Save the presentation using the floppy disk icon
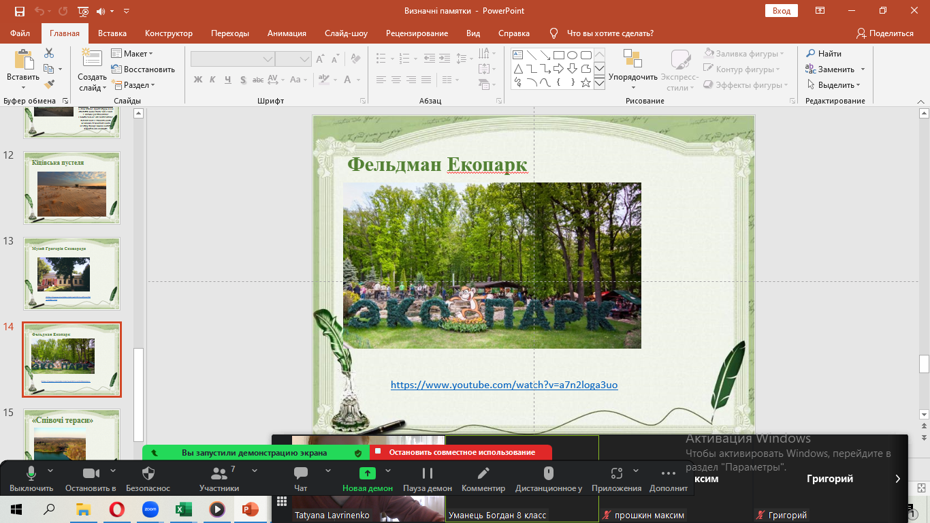This screenshot has height=523, width=930. click(19, 11)
